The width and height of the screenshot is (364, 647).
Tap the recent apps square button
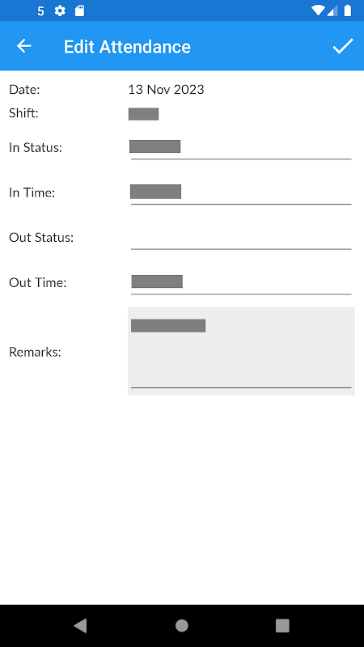282,625
